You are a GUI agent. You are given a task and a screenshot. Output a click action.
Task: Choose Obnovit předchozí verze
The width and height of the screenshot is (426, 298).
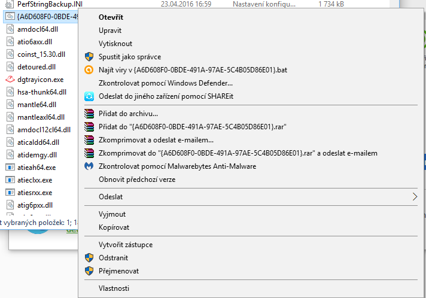138,180
